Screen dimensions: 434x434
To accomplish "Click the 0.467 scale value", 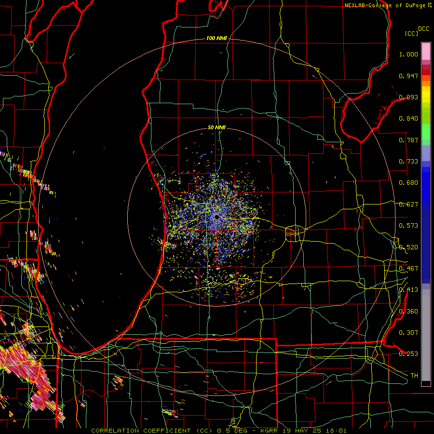I will pyautogui.click(x=408, y=269).
